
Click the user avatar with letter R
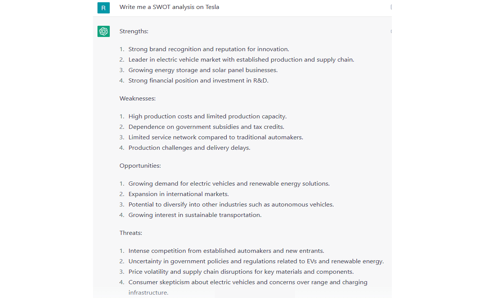pyautogui.click(x=103, y=7)
